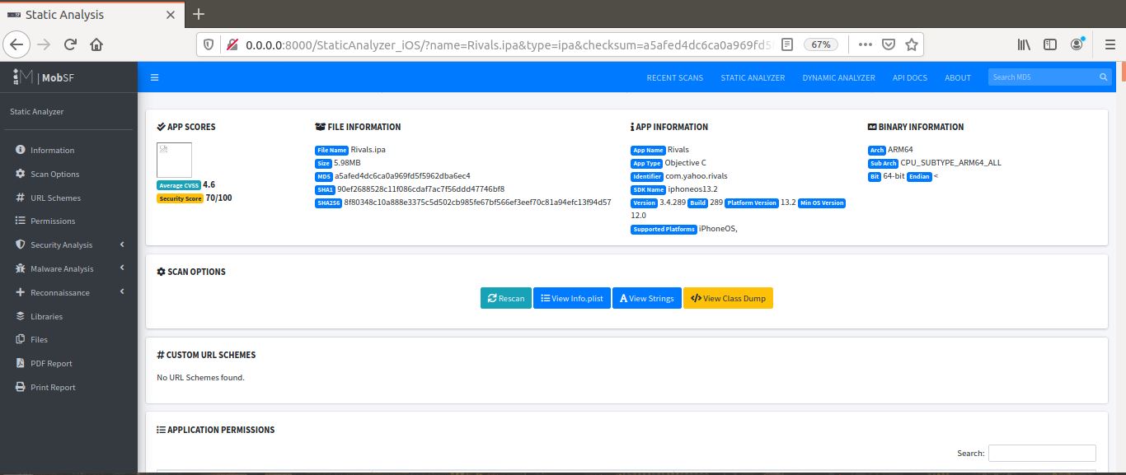Click the browser Back button
This screenshot has width=1126, height=475.
click(x=18, y=44)
